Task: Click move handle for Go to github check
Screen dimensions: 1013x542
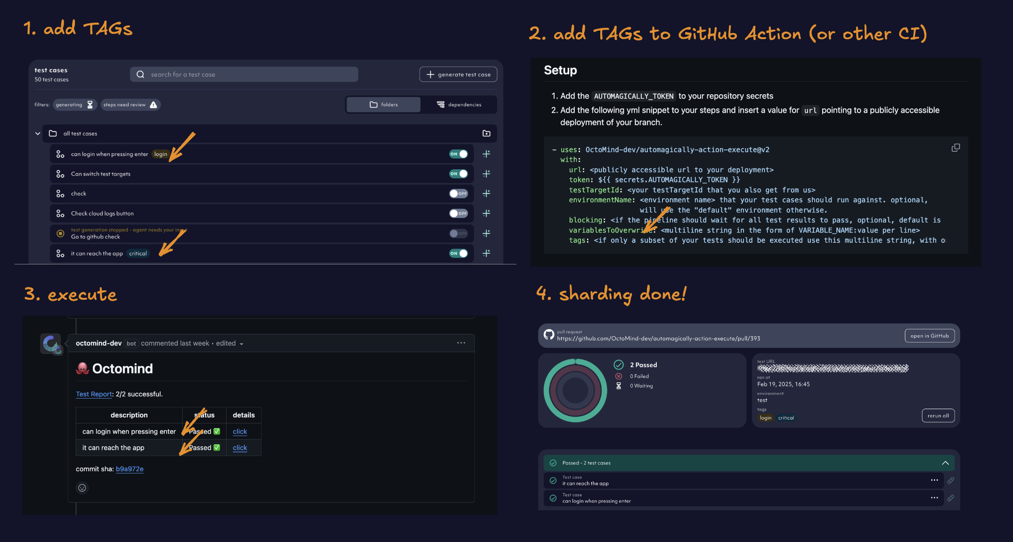Action: [x=486, y=233]
